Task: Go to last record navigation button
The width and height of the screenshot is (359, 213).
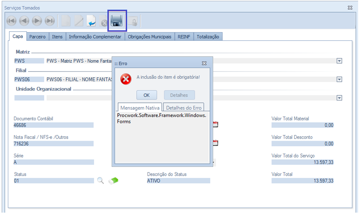Action: (x=50, y=21)
